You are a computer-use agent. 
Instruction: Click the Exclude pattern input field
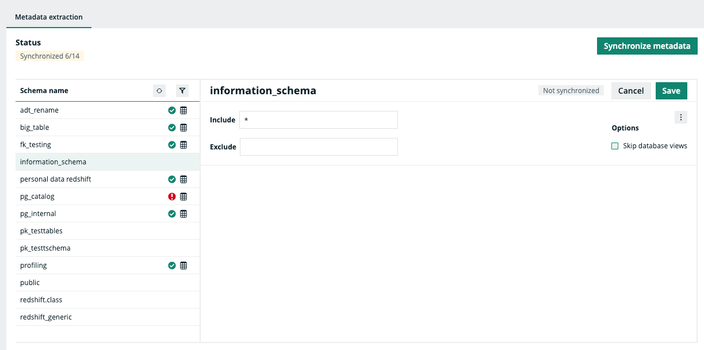(318, 147)
